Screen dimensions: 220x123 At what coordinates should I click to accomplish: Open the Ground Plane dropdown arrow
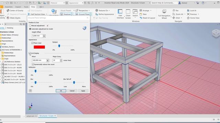(91, 14)
